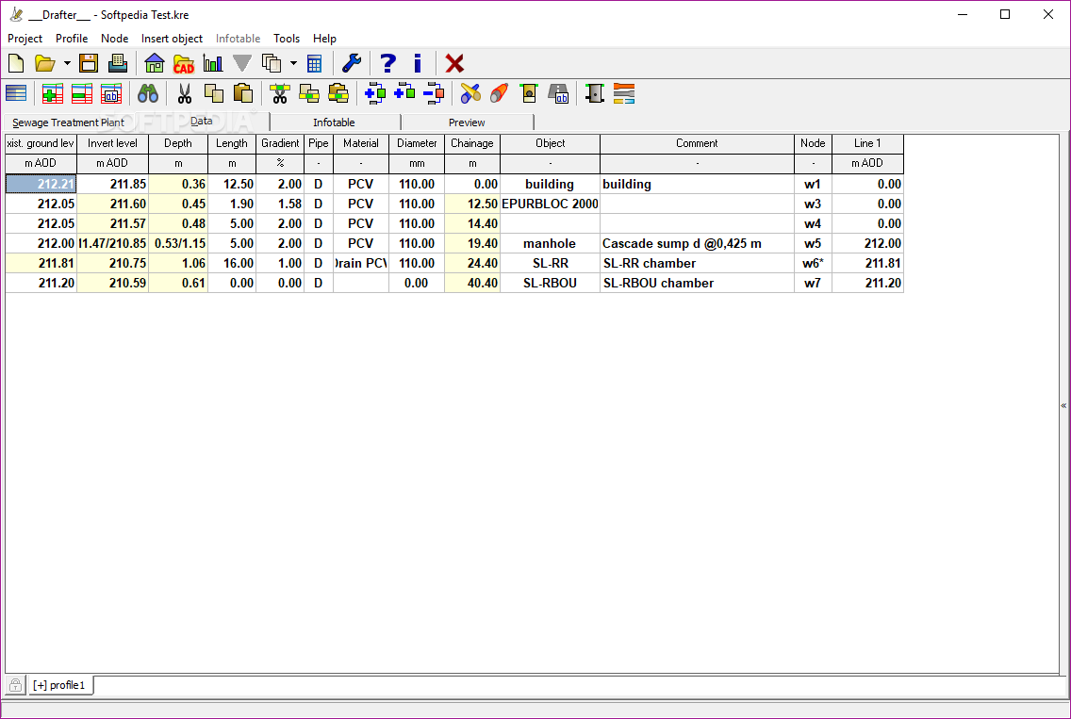1071x719 pixels.
Task: Open a project with folder icon
Action: (44, 63)
